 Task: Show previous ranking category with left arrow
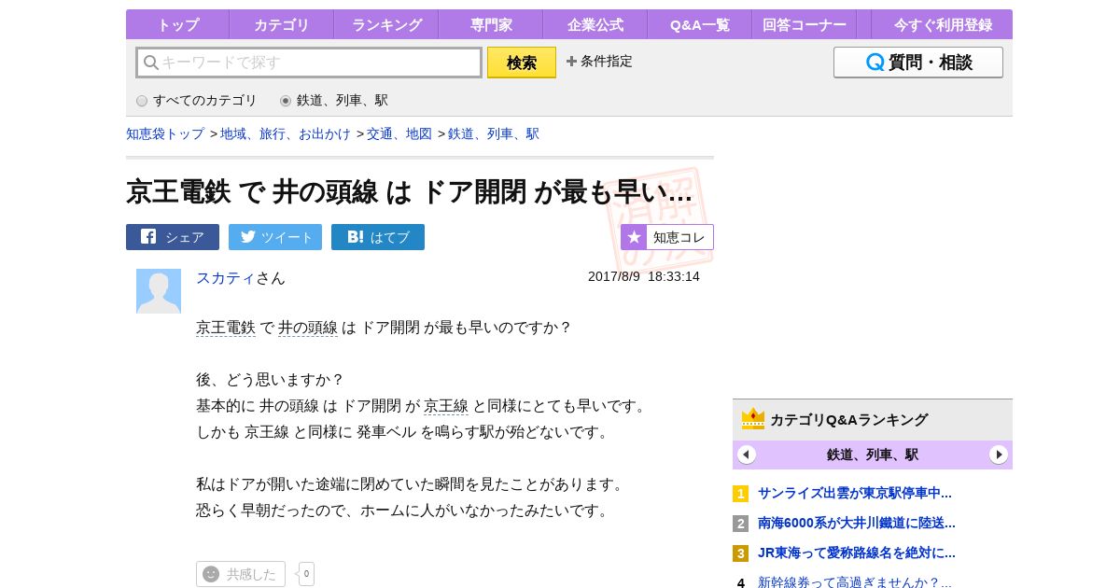(x=747, y=455)
